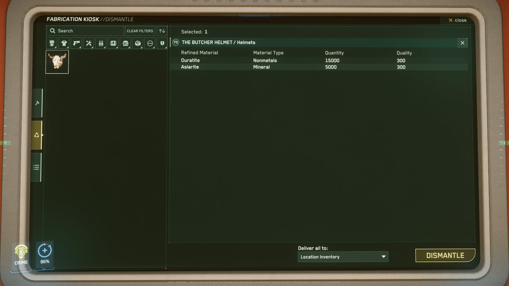The height and width of the screenshot is (286, 509).
Task: Open the crate/box items filter icon
Action: [x=137, y=43]
